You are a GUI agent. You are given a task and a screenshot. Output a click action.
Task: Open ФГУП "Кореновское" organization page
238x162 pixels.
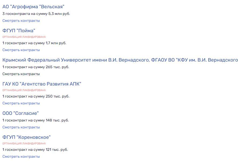click(x=27, y=137)
